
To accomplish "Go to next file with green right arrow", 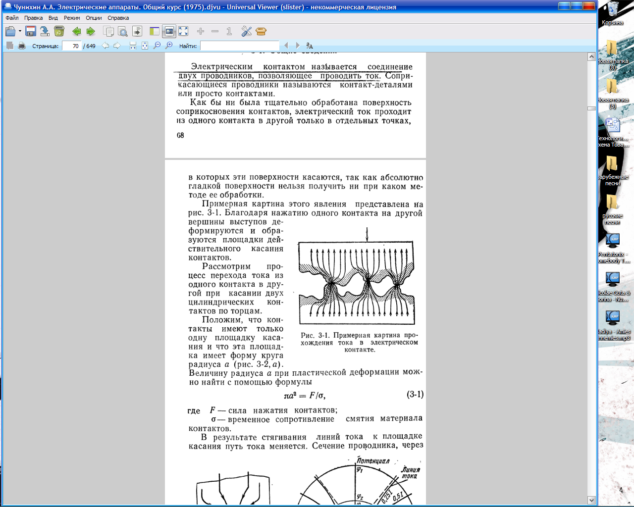I will pos(91,31).
